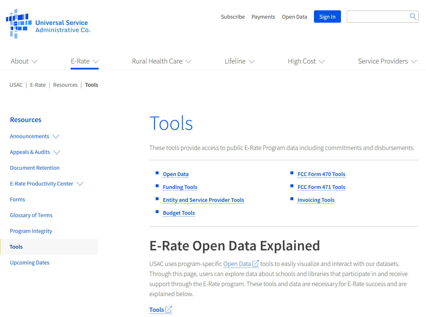Open the Lifeline navigation menu
This screenshot has height=317, width=426.
pos(239,61)
